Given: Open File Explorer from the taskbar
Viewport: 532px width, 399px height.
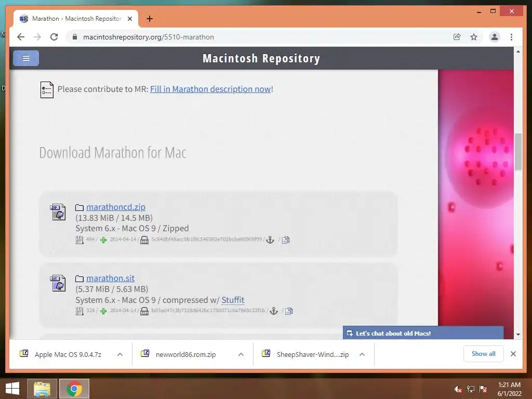Looking at the screenshot, I should point(42,389).
